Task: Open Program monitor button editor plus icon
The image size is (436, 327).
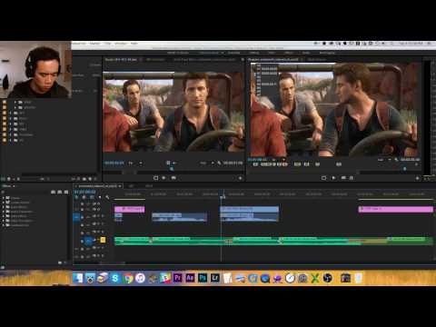Action: (x=417, y=178)
